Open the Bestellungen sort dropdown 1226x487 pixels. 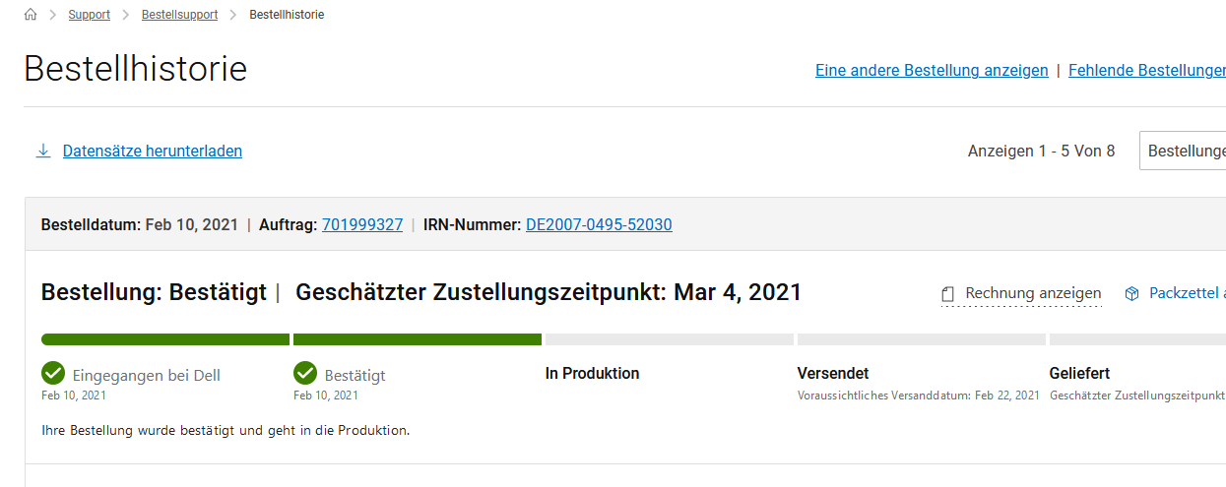tap(1184, 152)
